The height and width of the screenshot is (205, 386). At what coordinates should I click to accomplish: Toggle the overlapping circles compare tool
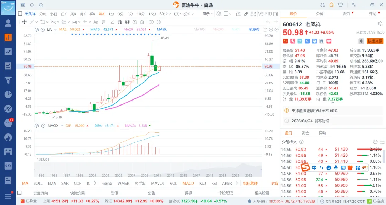point(151,22)
